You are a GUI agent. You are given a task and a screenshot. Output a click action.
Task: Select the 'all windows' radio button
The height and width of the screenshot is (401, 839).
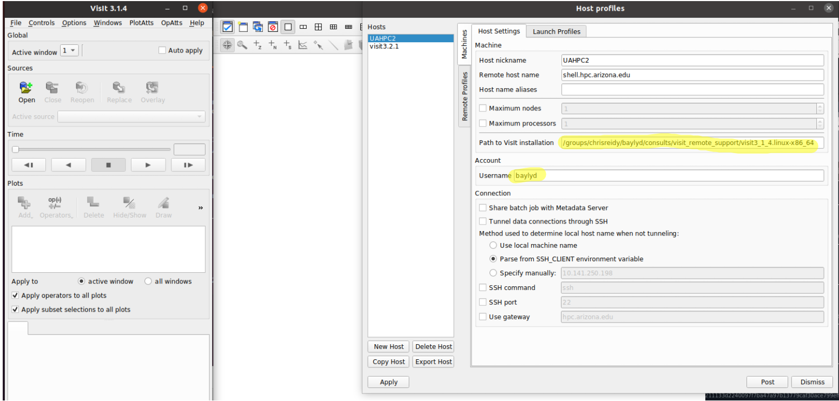click(148, 281)
